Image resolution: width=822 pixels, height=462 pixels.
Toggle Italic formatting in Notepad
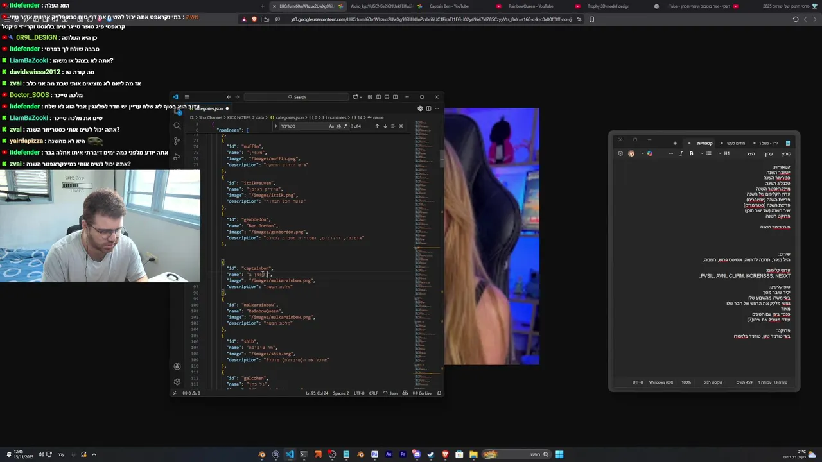click(681, 153)
